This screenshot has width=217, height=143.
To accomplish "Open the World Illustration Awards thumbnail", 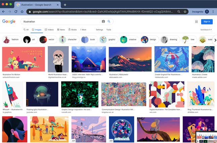I will (58, 59).
